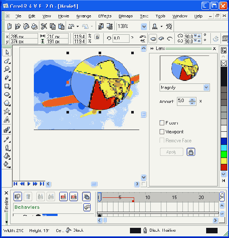Open the Magnify lens type dropdown

click(206, 87)
